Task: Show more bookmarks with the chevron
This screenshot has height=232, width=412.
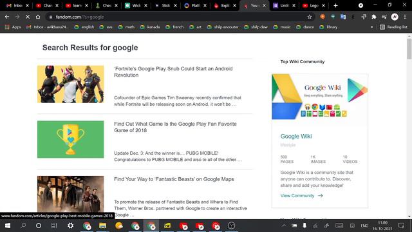Action: coord(371,27)
